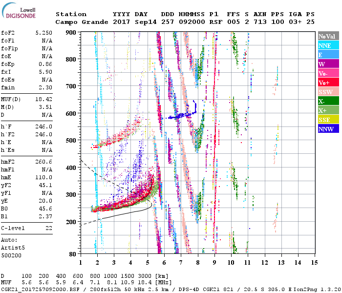Image resolution: width=342 pixels, height=293 pixels.
Task: Click the Artist5 auto-scaling label
Action: (13, 248)
